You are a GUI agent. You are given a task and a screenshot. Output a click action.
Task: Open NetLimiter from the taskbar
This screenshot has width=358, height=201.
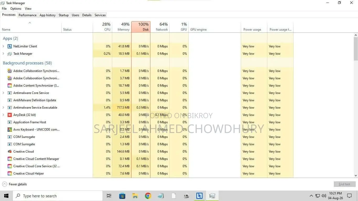pyautogui.click(x=199, y=196)
